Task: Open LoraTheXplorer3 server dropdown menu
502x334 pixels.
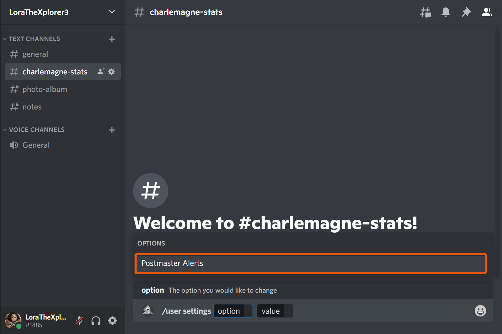Action: 112,12
